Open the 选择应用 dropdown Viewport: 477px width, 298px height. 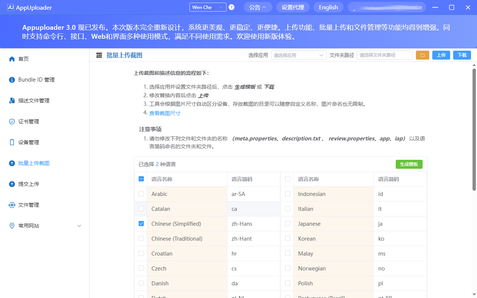(298, 55)
